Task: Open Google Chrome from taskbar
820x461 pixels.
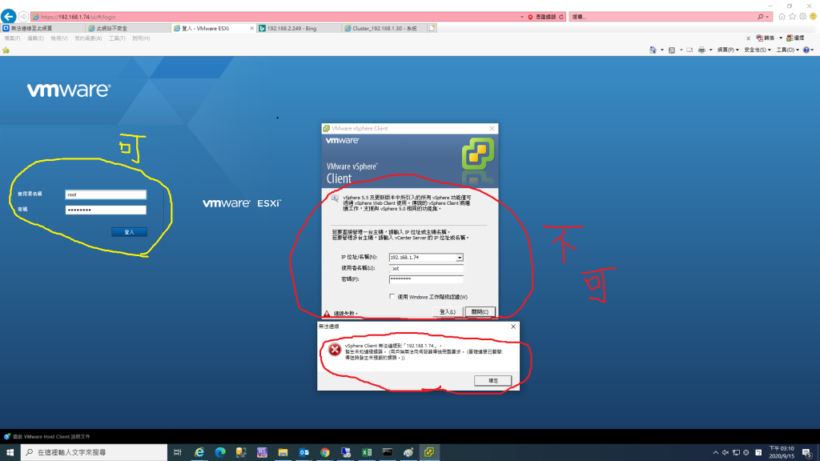Action: pyautogui.click(x=325, y=452)
